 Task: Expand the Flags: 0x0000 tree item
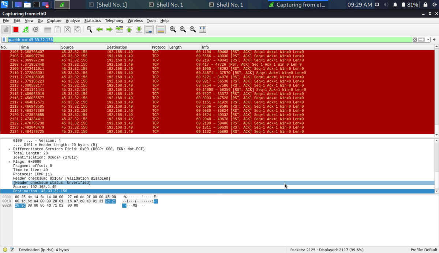tap(9, 162)
